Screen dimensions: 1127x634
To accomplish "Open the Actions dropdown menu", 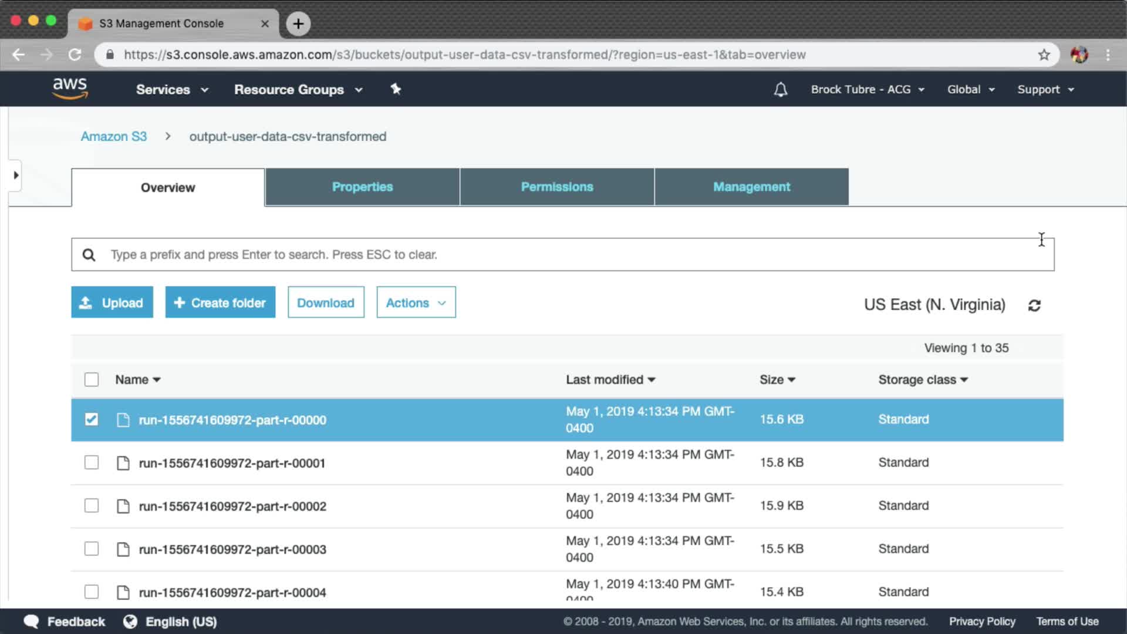I will click(x=416, y=302).
